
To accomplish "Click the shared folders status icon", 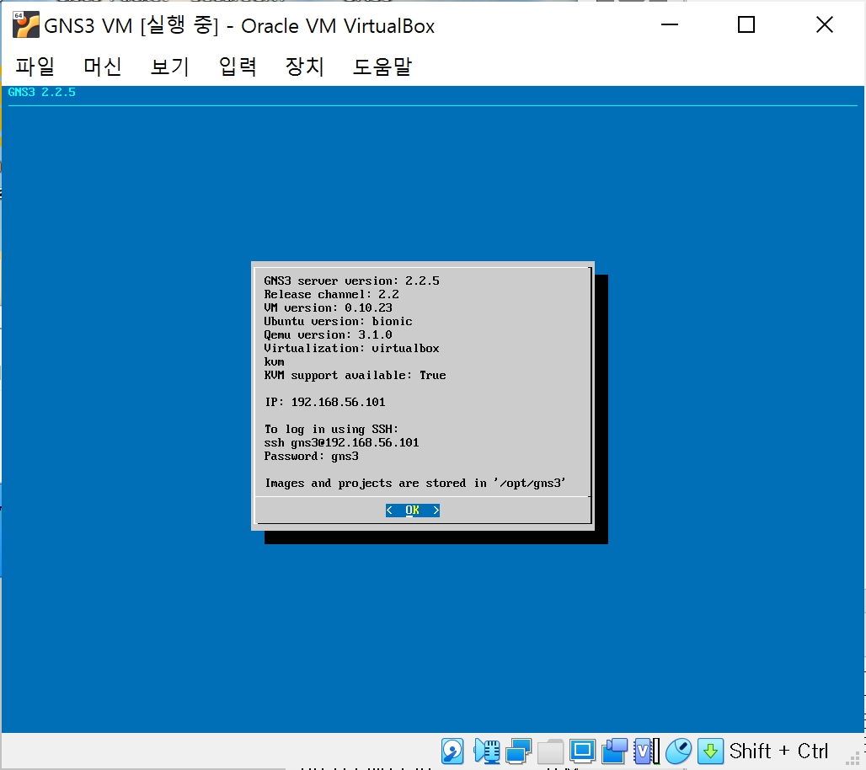I will coord(550,751).
